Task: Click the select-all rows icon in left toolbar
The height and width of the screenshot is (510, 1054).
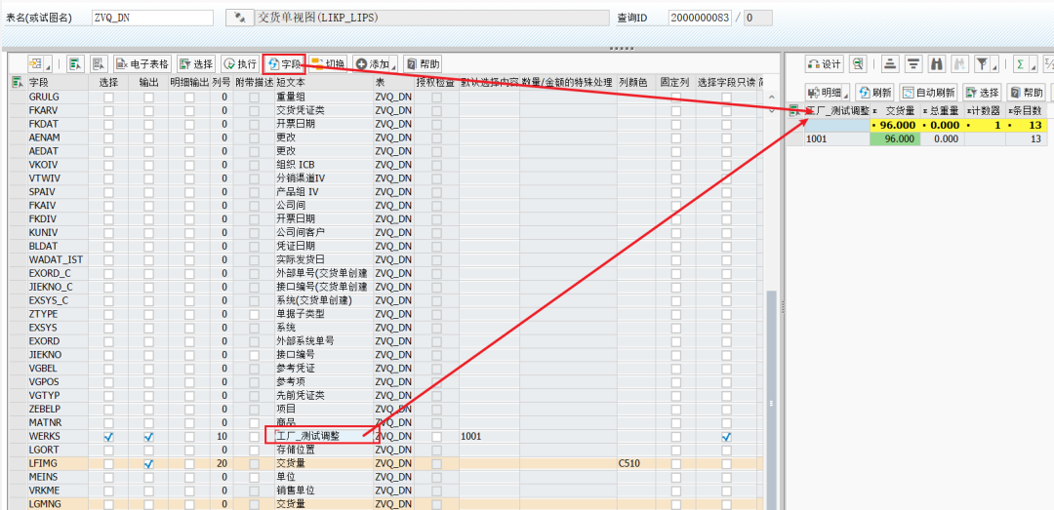Action: [x=74, y=64]
